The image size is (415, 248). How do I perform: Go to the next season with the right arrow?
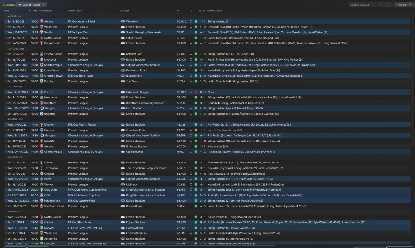pyautogui.click(x=389, y=5)
